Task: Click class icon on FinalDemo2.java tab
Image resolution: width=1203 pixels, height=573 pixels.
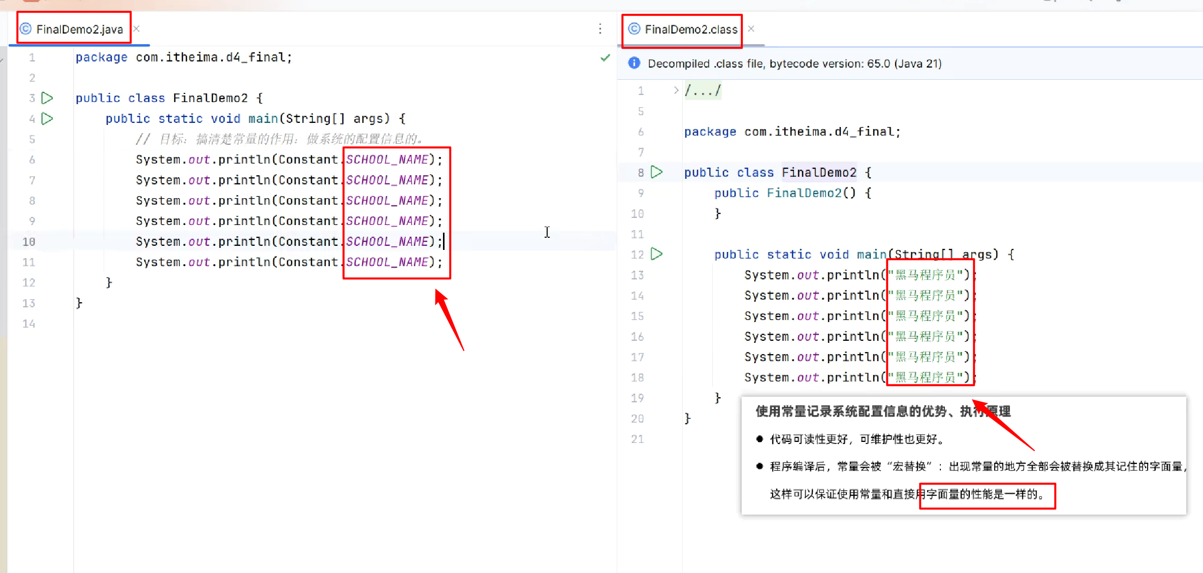Action: coord(25,29)
